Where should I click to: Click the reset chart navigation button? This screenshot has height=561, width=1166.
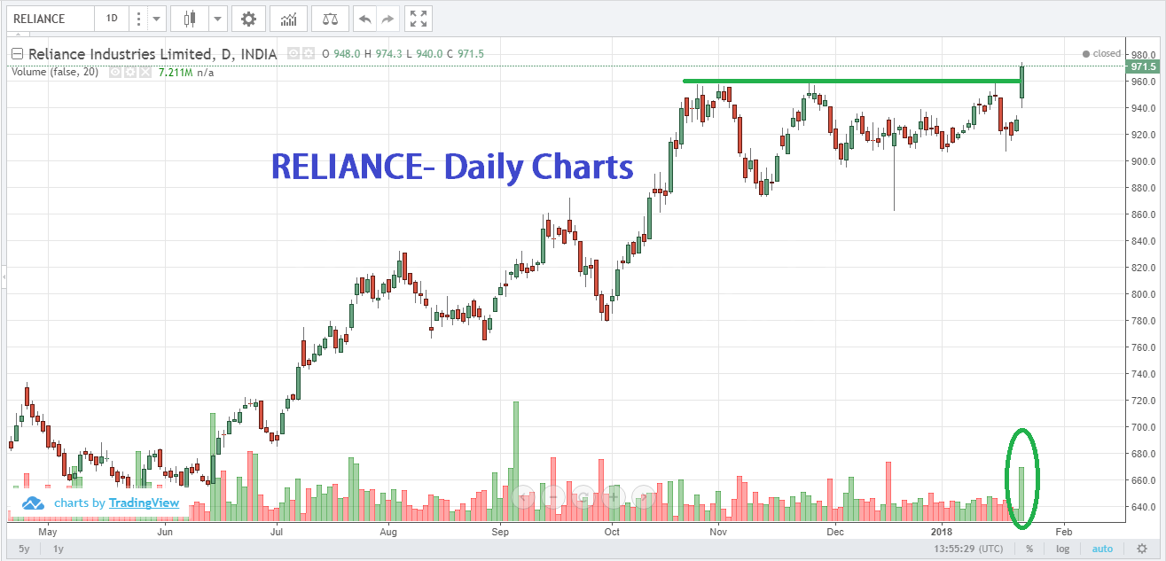tap(583, 496)
